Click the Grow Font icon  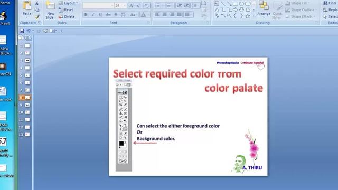[131, 6]
